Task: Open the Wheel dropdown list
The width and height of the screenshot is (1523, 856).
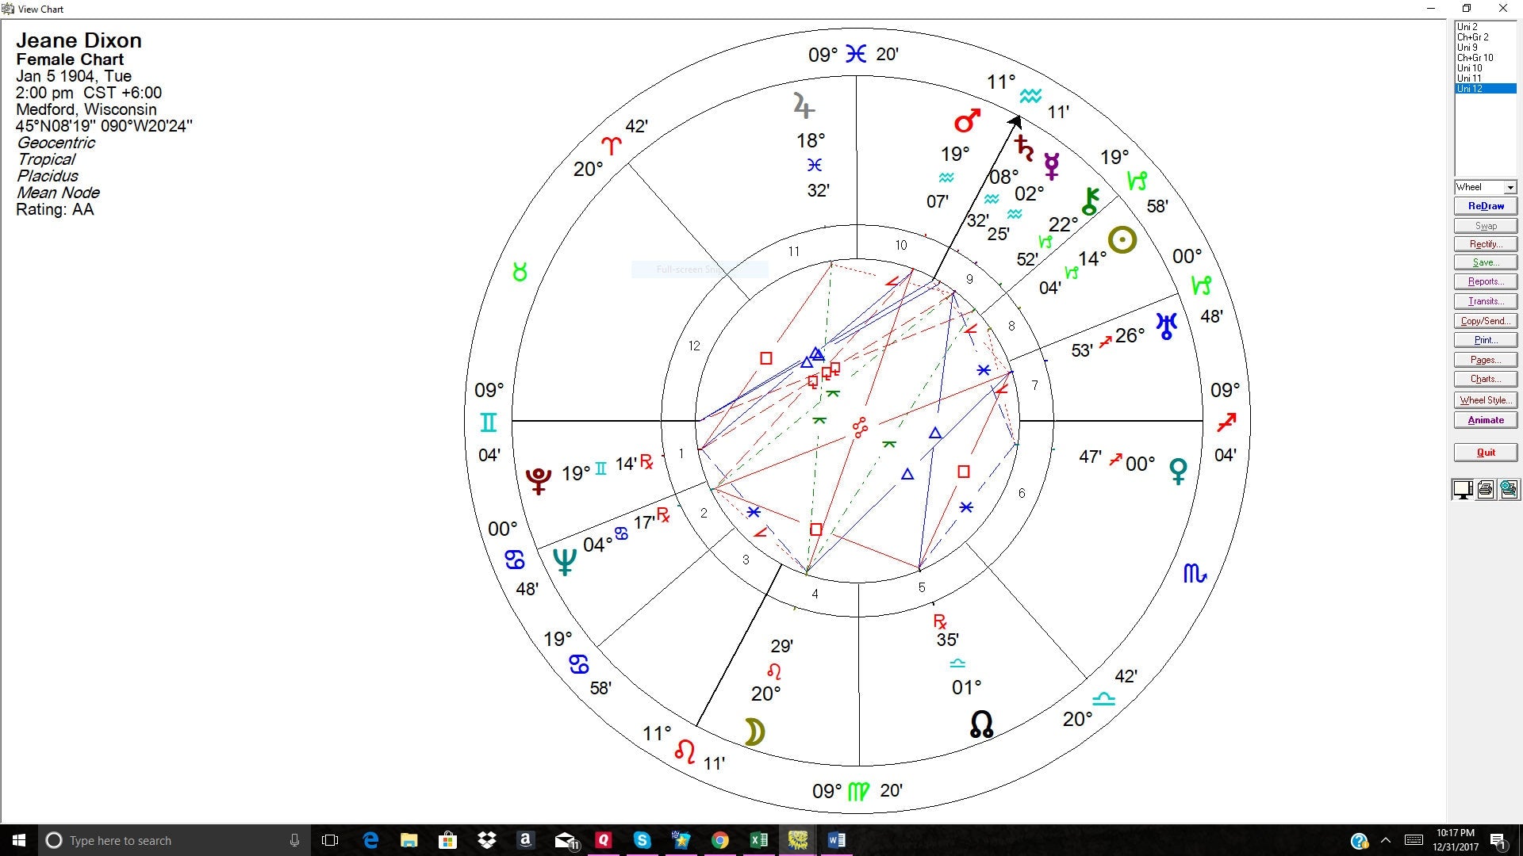Action: pos(1510,188)
